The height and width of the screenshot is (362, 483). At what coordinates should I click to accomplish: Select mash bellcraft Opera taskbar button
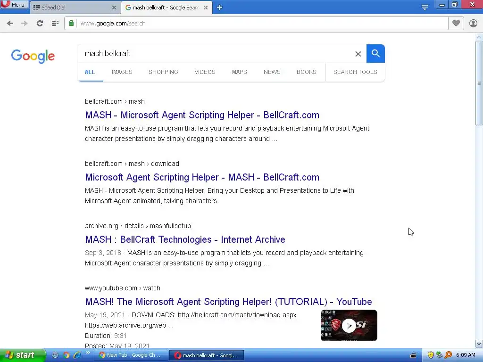tap(207, 355)
